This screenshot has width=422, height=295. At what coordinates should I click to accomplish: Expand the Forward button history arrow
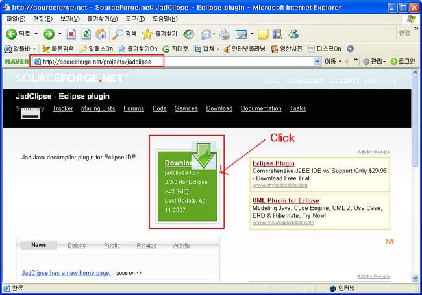(x=60, y=34)
